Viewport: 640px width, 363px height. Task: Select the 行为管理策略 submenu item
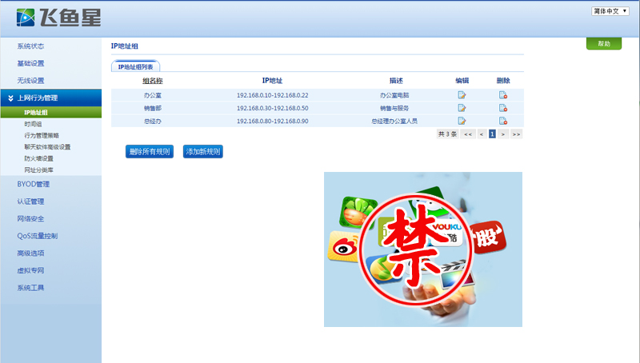click(x=42, y=135)
